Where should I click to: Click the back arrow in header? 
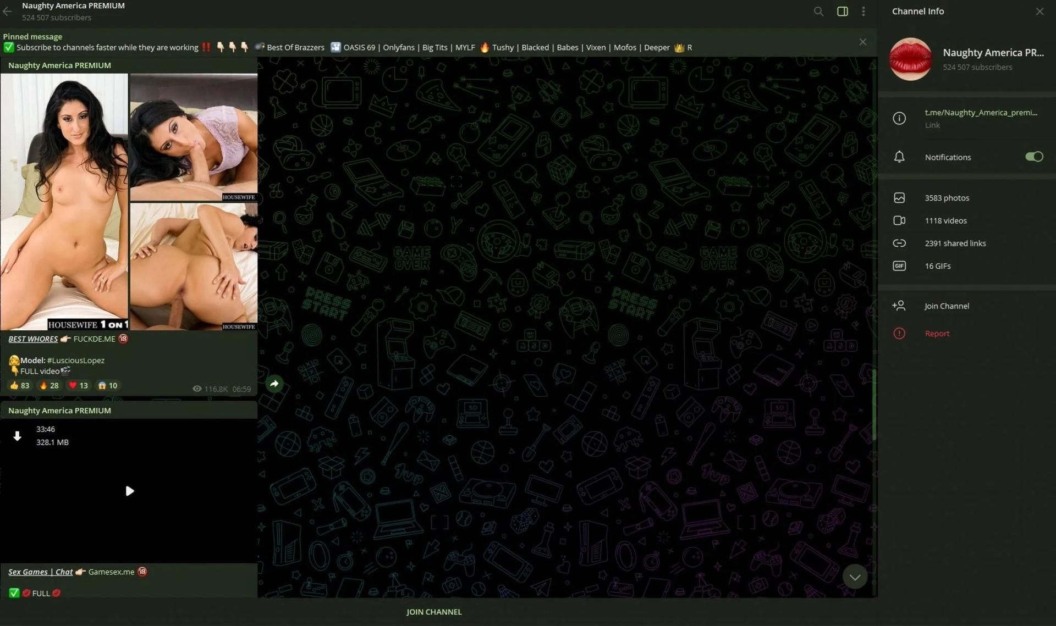coord(7,11)
